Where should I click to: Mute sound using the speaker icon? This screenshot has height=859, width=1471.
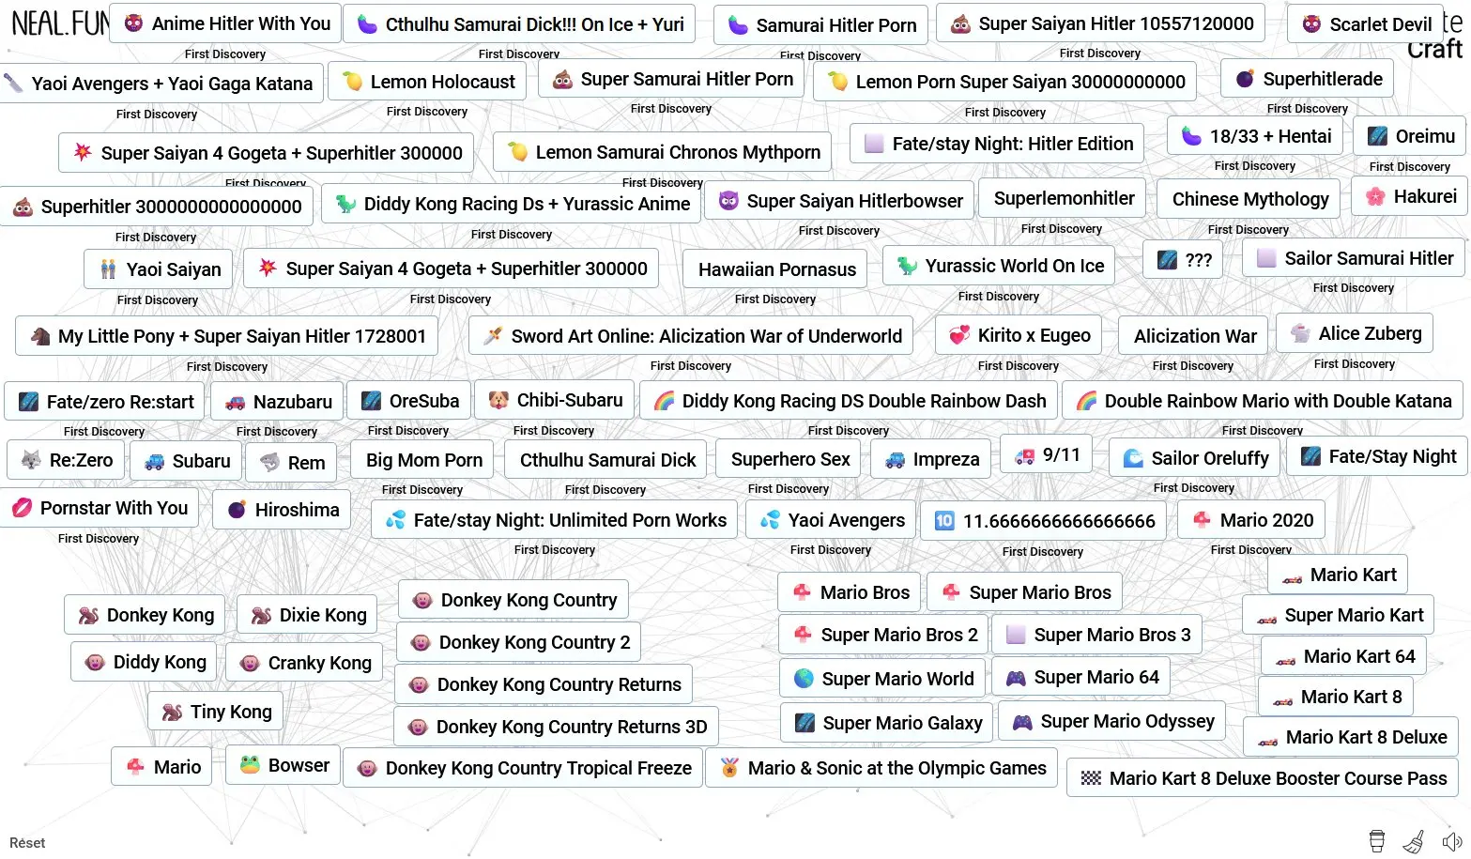1452,841
